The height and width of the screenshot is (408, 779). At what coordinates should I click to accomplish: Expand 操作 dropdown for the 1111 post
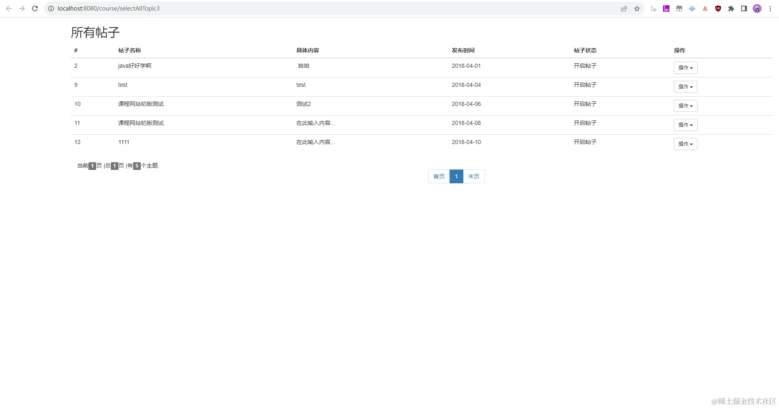point(685,144)
